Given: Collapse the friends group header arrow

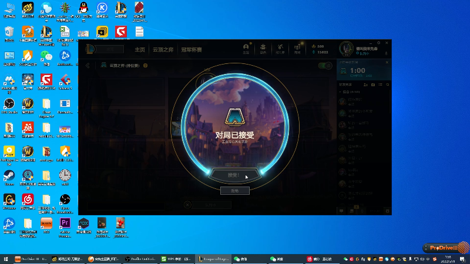Looking at the screenshot, I should (340, 92).
